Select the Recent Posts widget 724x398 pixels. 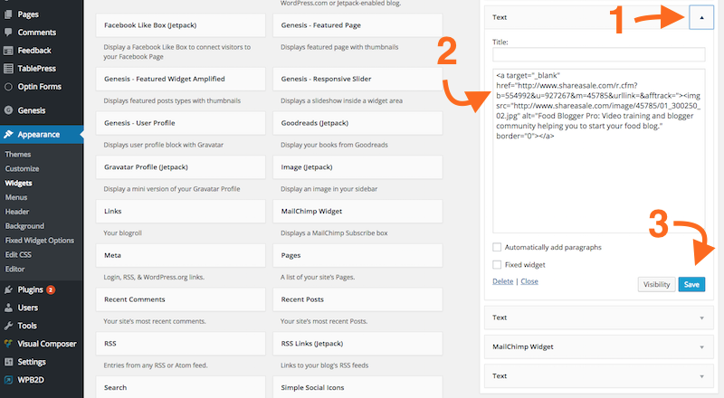tap(357, 299)
